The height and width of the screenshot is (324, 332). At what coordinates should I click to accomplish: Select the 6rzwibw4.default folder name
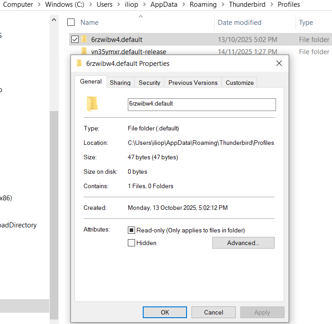pyautogui.click(x=117, y=40)
